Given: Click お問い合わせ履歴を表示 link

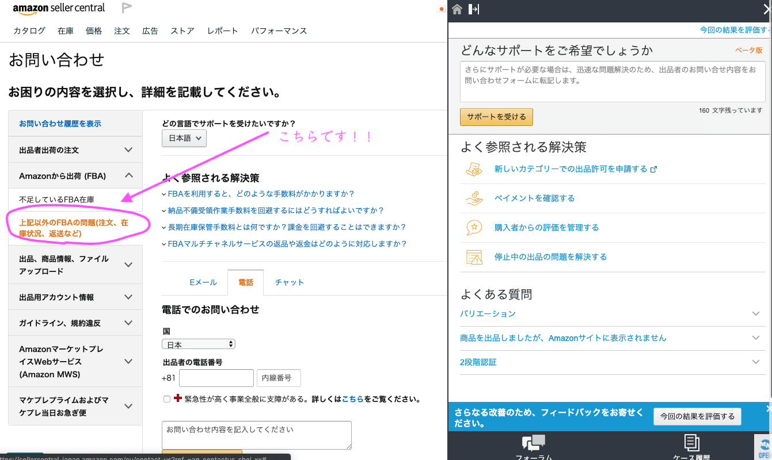Looking at the screenshot, I should [60, 124].
